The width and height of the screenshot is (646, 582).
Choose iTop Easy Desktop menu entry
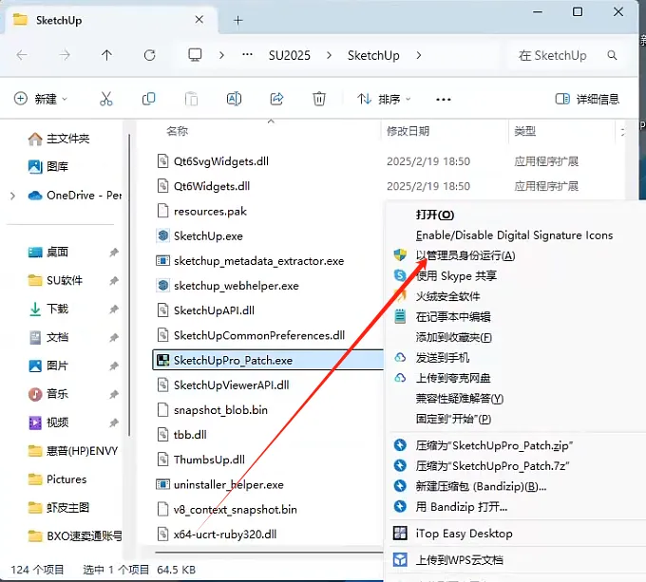point(464,534)
